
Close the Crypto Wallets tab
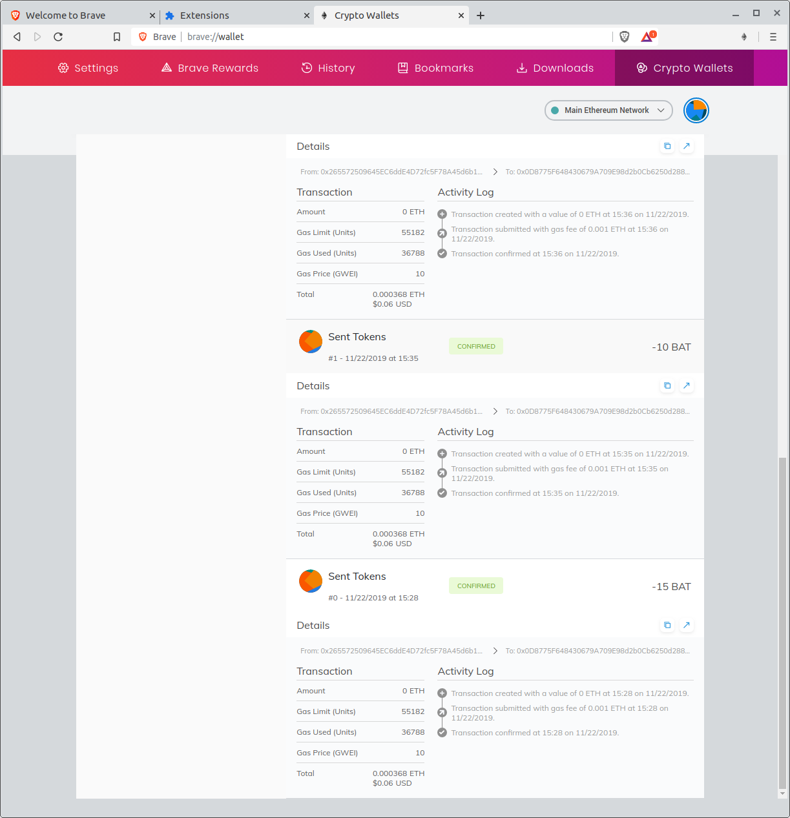(x=461, y=15)
